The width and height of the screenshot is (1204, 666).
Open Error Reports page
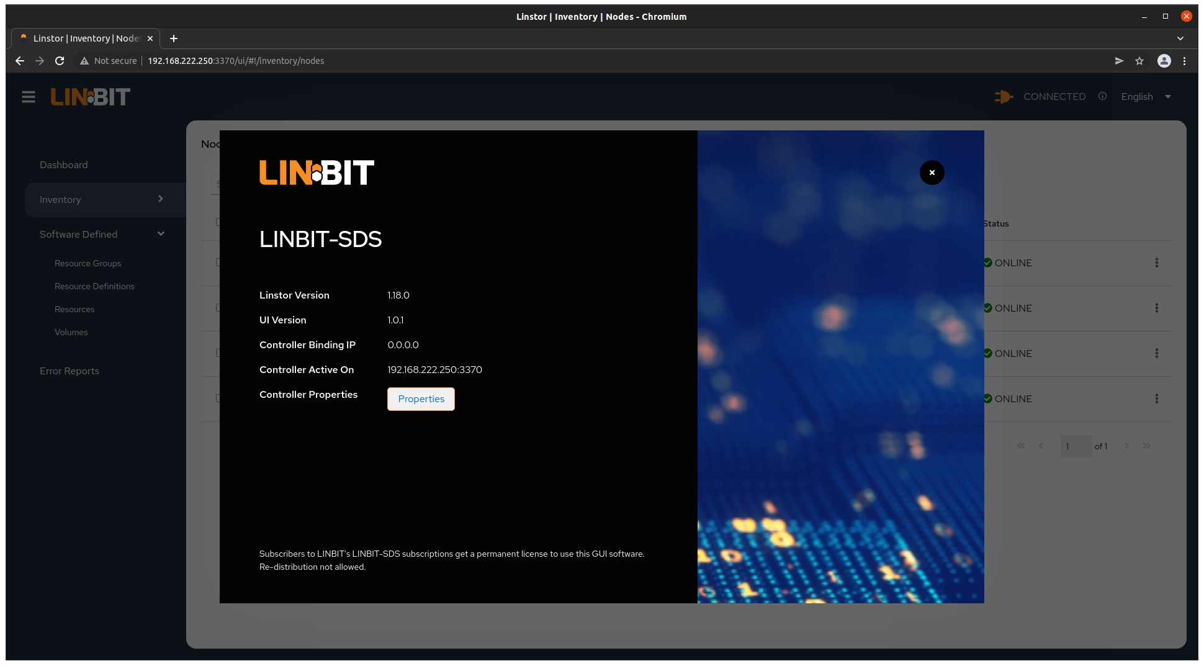tap(70, 371)
